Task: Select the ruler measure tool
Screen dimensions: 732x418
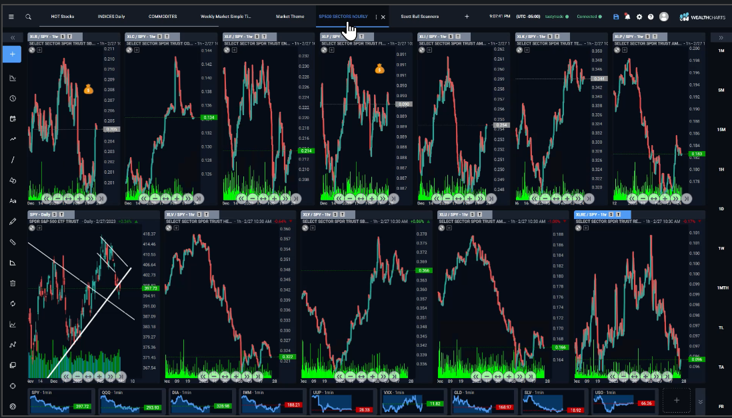Action: 13,242
